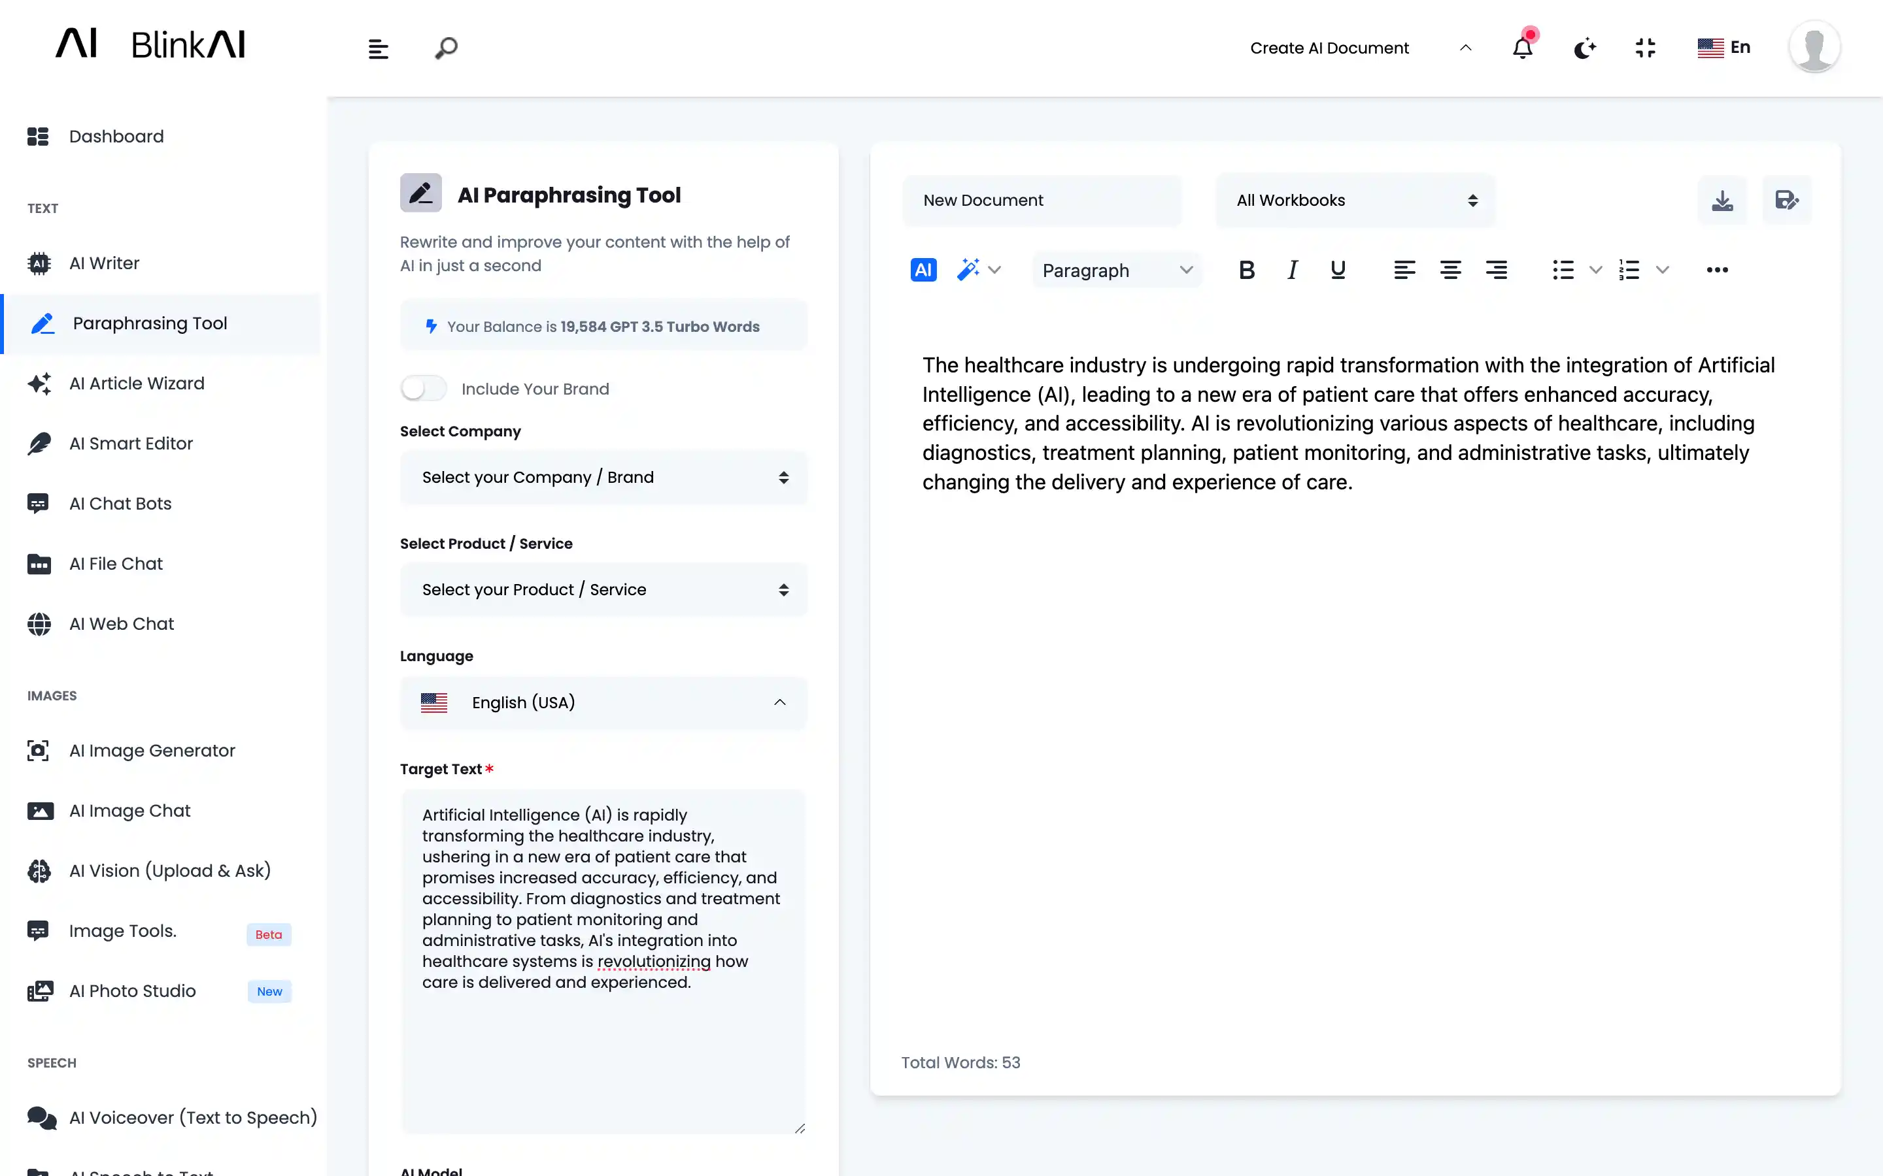1883x1176 pixels.
Task: Click the blue AI editor button
Action: pyautogui.click(x=923, y=270)
